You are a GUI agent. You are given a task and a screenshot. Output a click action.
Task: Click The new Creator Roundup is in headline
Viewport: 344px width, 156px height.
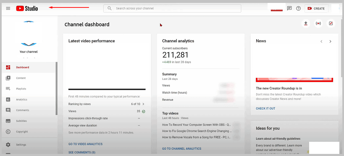pos(279,88)
